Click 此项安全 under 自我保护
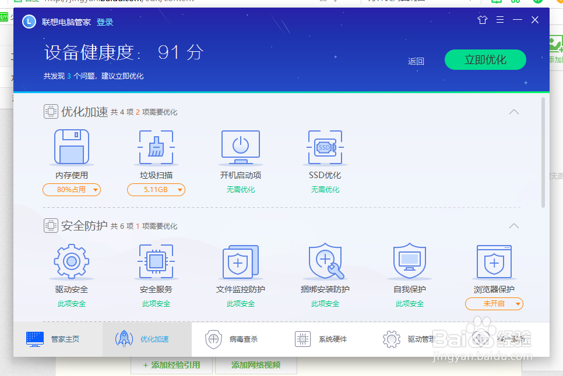Screen dimensions: 563x376 [410, 304]
